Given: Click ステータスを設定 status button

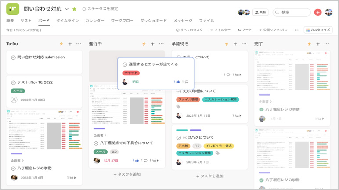Looking at the screenshot, I should tap(100, 9).
